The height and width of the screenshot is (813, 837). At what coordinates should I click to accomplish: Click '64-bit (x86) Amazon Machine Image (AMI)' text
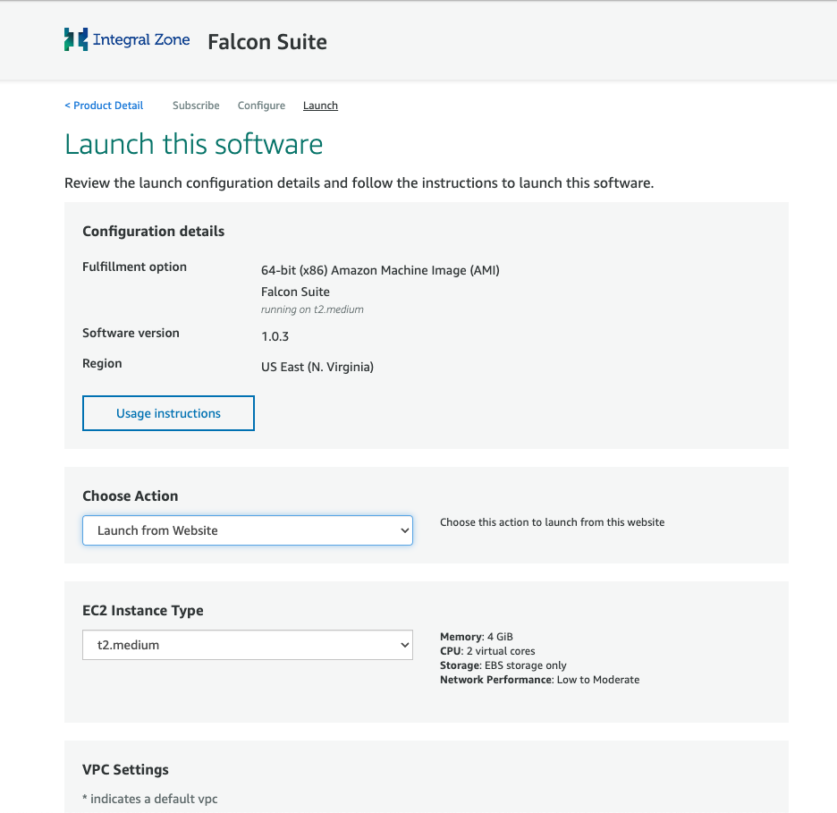380,270
